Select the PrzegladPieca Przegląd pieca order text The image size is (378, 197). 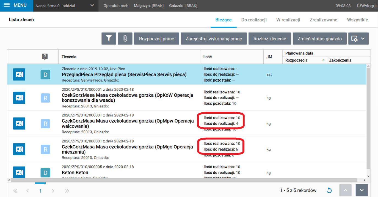[x=124, y=74]
